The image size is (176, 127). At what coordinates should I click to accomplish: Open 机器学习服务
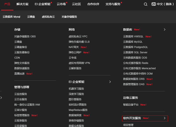(76, 88)
